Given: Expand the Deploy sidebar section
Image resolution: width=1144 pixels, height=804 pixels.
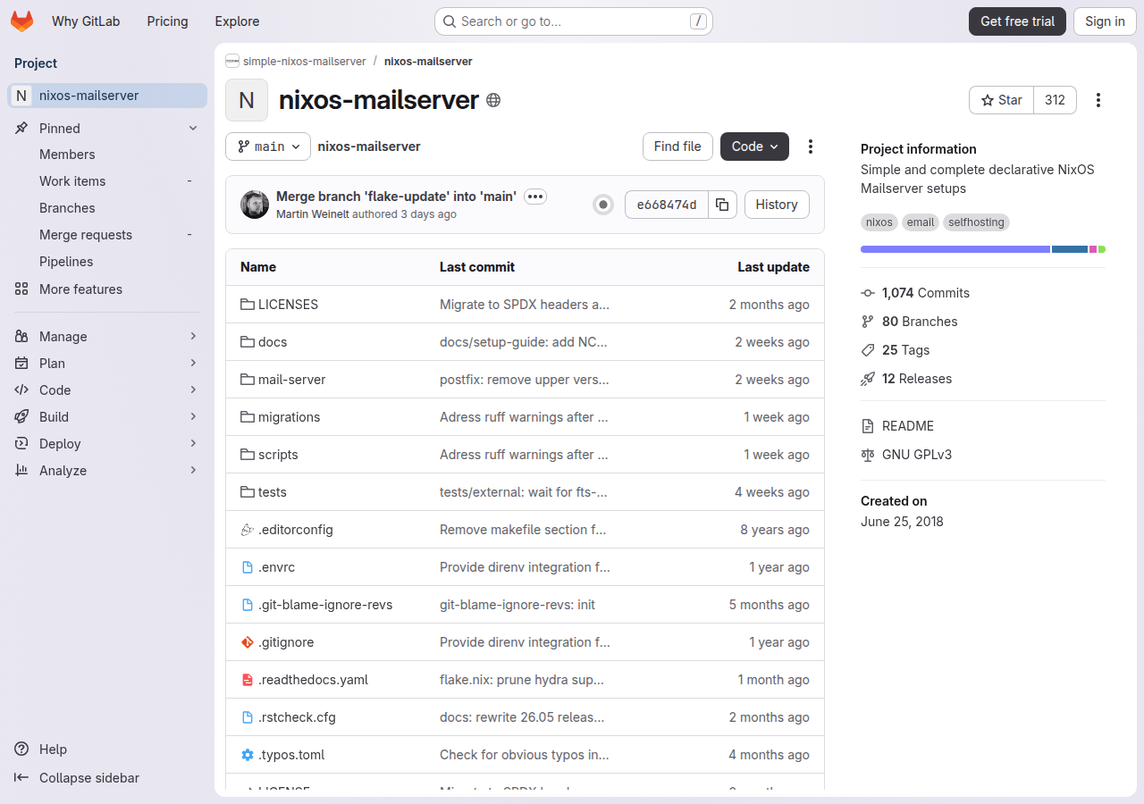Looking at the screenshot, I should 107,444.
